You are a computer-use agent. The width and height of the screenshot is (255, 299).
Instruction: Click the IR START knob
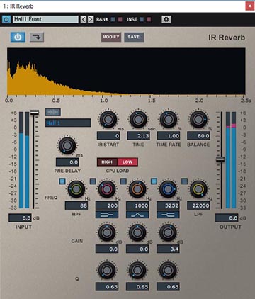(x=108, y=119)
